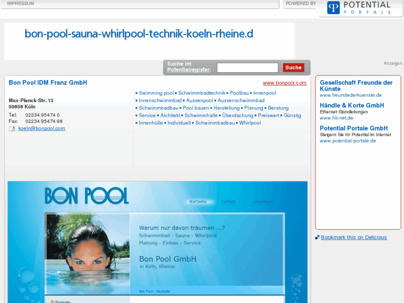404x303 pixels.
Task: Open the www.bonpool.com link
Action: click(285, 83)
